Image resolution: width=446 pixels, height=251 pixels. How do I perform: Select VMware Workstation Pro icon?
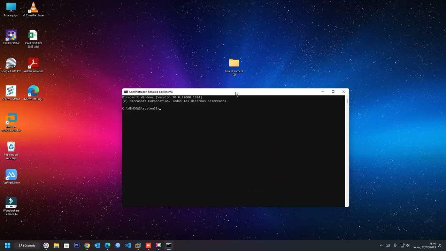(x=11, y=123)
